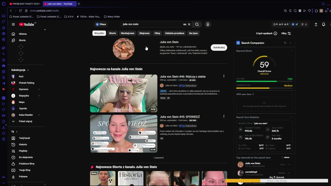Open more options for zurnalistapl top channel

[289, 173]
